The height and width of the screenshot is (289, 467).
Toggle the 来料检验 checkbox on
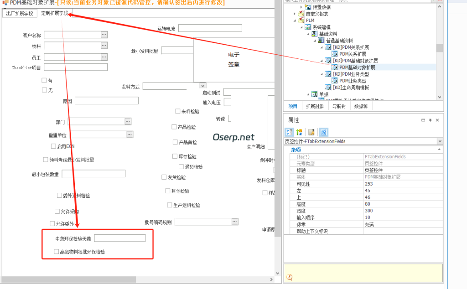click(x=178, y=111)
